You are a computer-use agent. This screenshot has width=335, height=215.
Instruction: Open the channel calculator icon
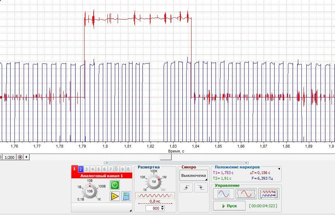coord(126,196)
